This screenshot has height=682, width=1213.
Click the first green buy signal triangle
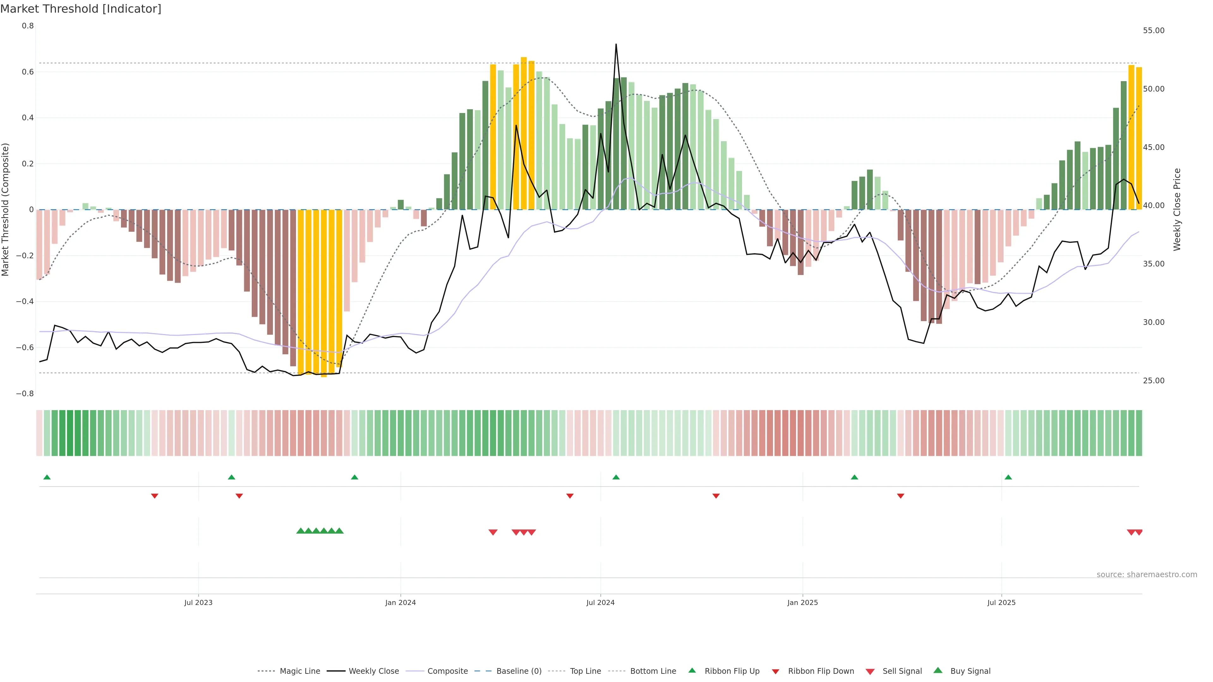(300, 531)
